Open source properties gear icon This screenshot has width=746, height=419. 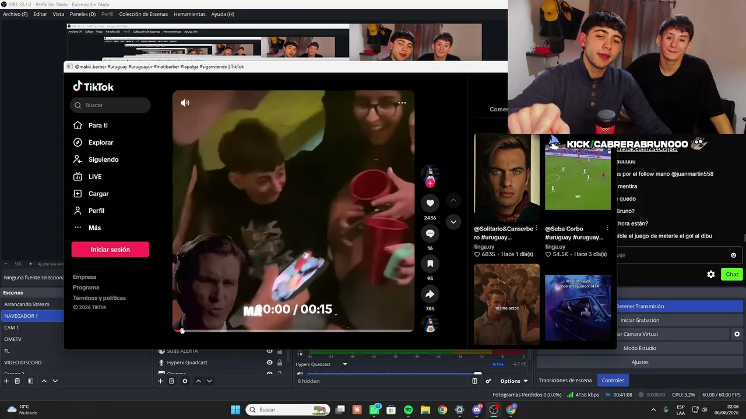[185, 381]
